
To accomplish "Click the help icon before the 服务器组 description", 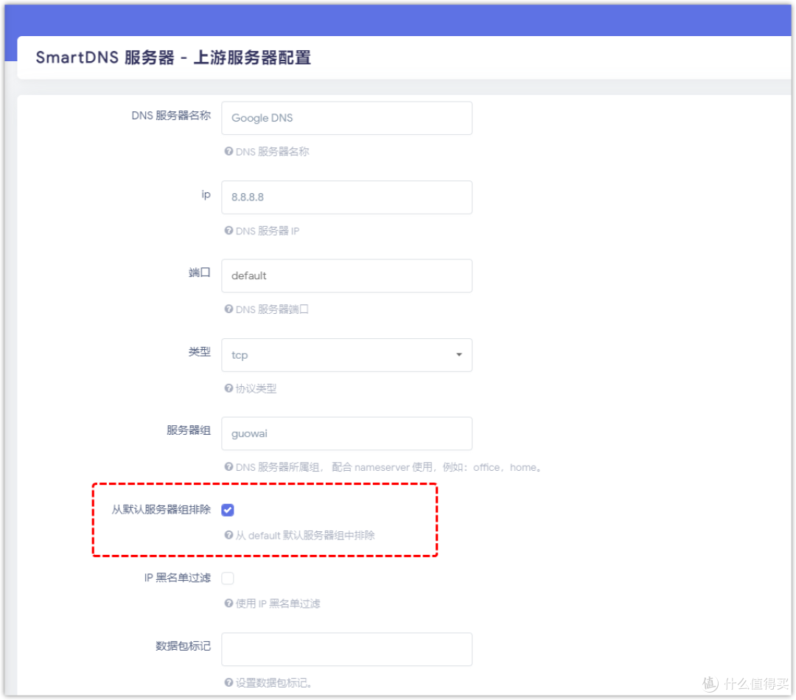I will coord(228,467).
